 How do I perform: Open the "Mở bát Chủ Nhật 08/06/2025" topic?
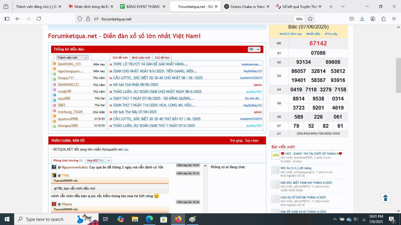(x=135, y=85)
